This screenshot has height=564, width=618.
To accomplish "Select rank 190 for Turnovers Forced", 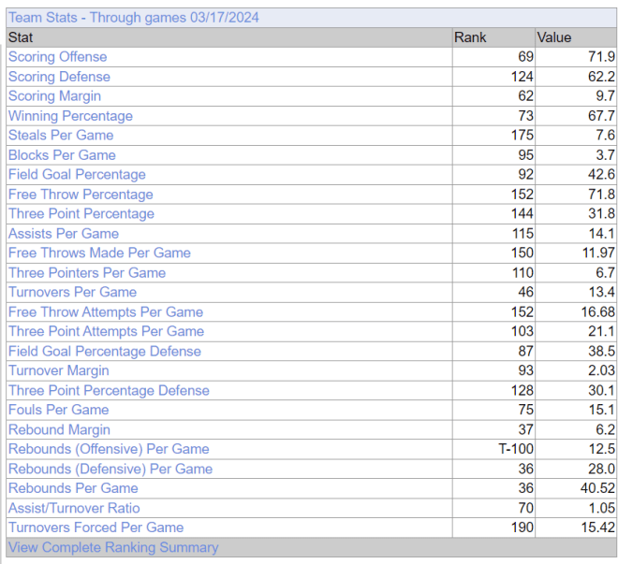I will point(522,528).
